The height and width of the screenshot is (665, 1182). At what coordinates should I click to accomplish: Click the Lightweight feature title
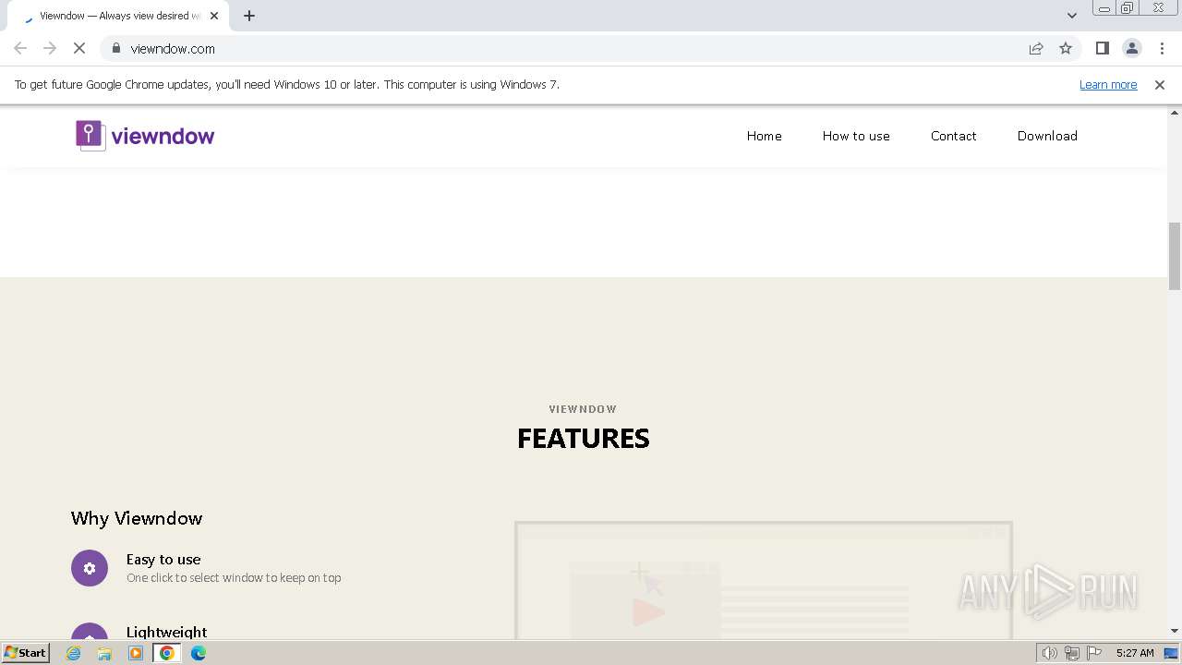coord(166,633)
